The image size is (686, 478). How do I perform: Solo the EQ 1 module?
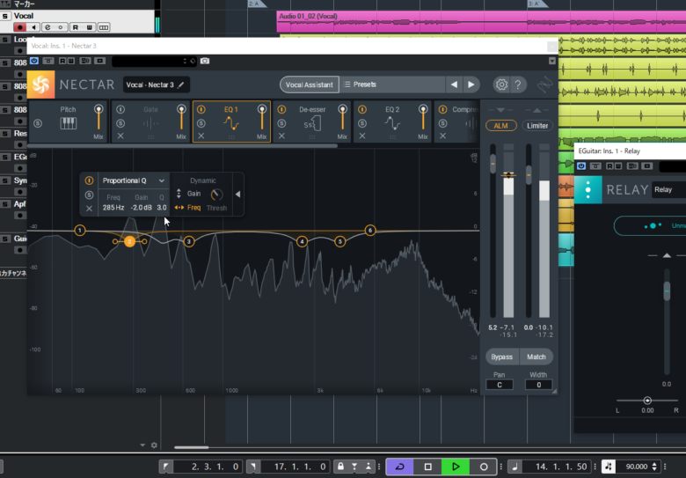point(201,123)
